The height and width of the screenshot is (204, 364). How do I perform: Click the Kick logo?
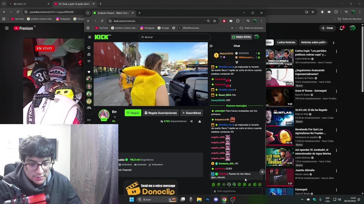coord(102,37)
